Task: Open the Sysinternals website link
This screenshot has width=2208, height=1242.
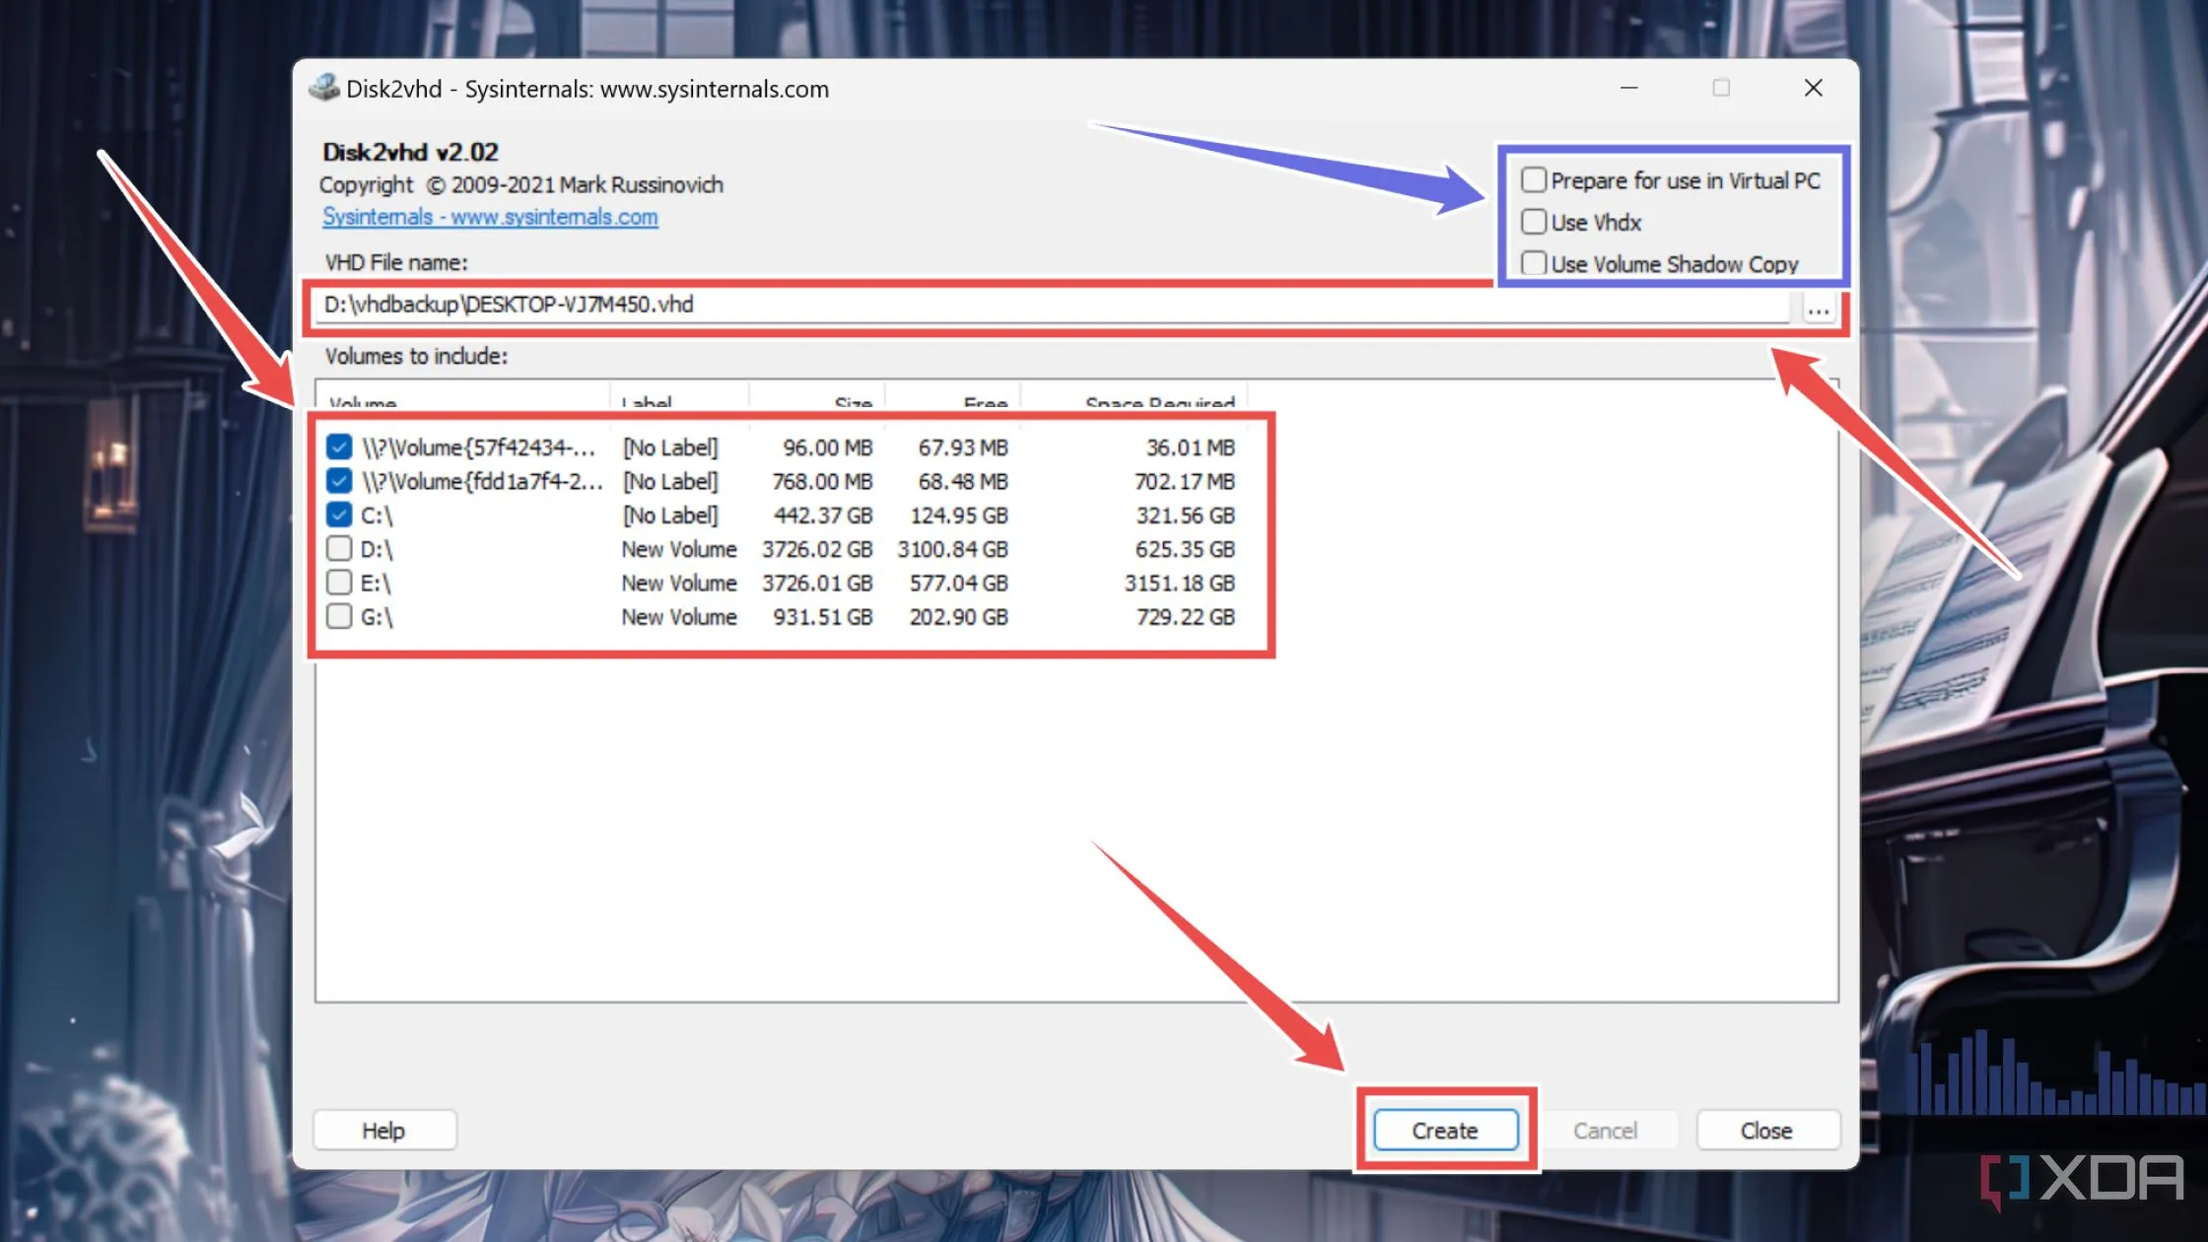Action: 490,217
